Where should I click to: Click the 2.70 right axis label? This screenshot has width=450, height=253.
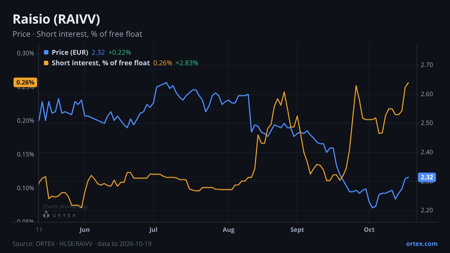(x=427, y=65)
